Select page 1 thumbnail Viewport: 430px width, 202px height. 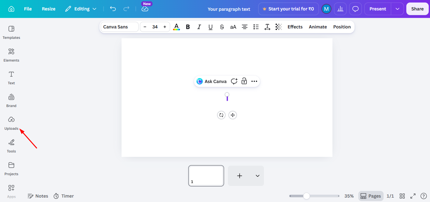(206, 176)
